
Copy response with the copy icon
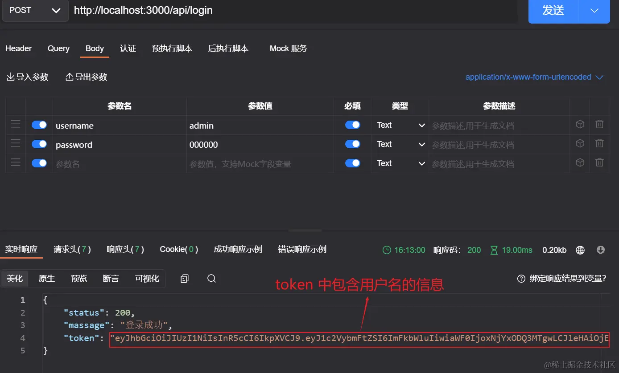tap(185, 279)
